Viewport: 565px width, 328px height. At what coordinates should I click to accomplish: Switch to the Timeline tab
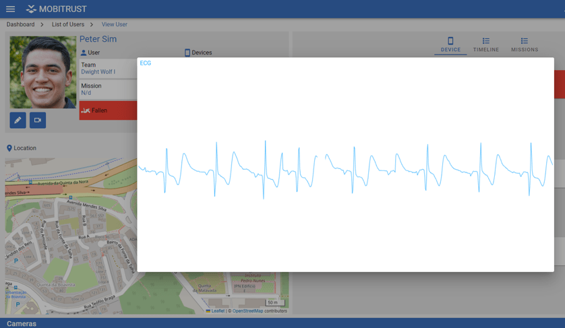(x=485, y=44)
